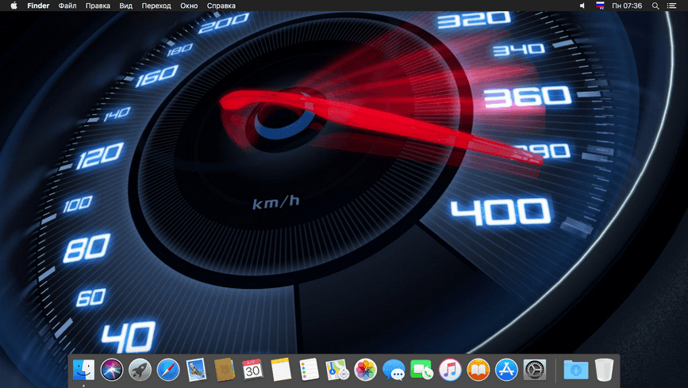
Task: Open the Russian flag input source menu
Action: (x=600, y=6)
